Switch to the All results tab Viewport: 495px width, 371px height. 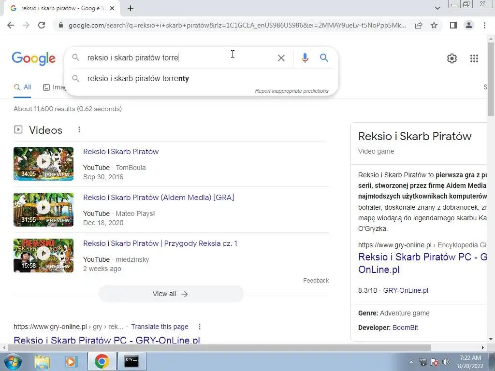(x=22, y=87)
